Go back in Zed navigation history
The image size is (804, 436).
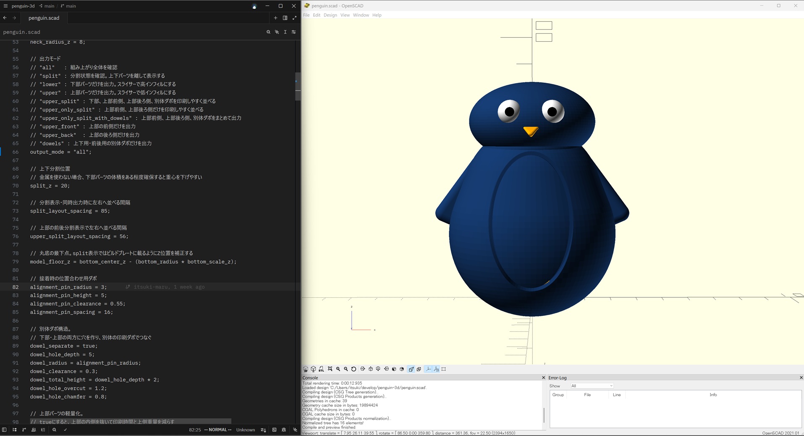tap(5, 18)
